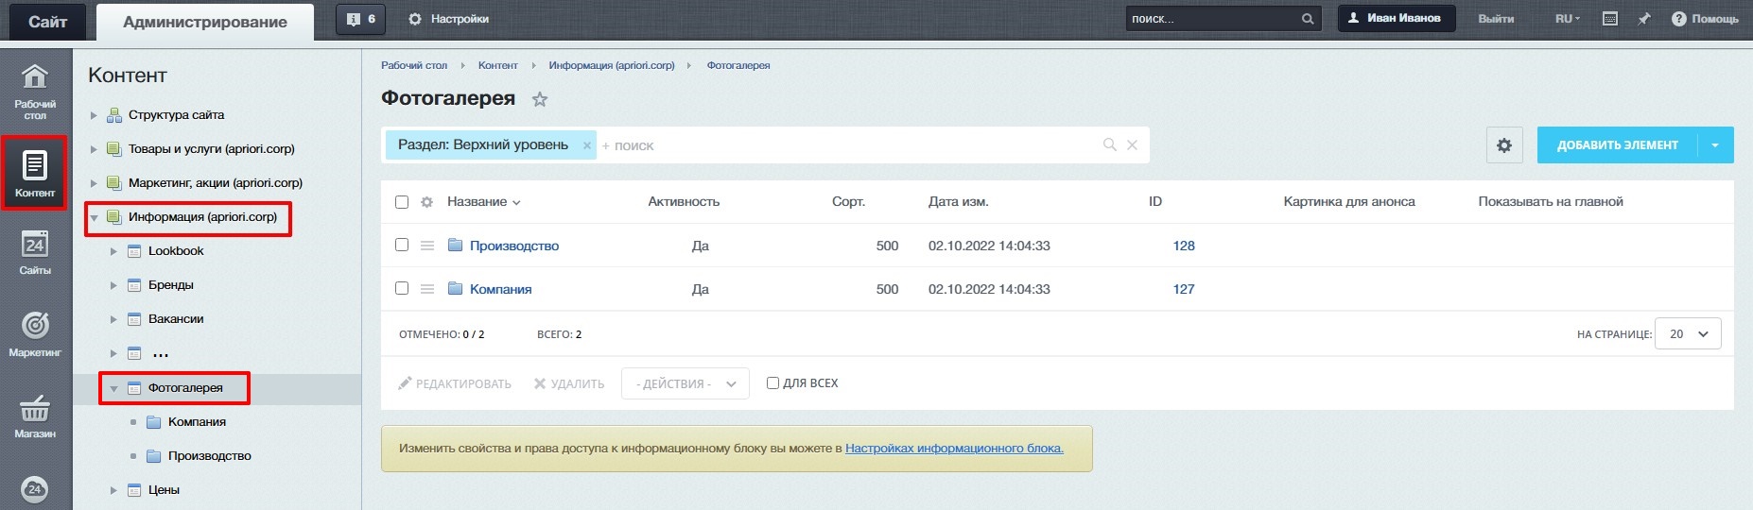Expand Структура сайта tree node
The image size is (1753, 510).
(x=94, y=115)
